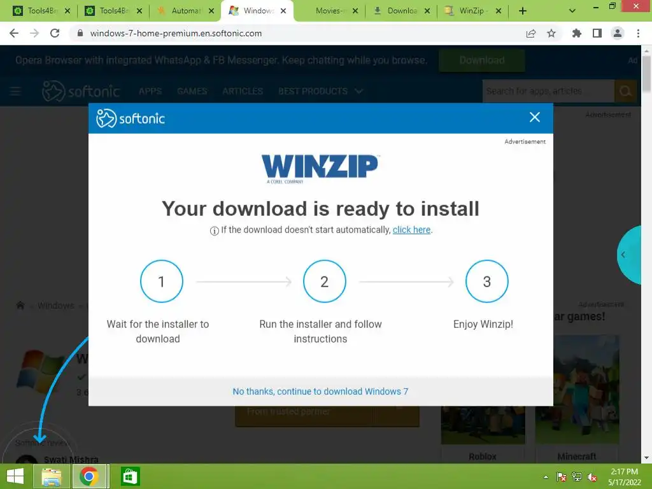Close the Movies tab
The height and width of the screenshot is (489, 652).
click(x=355, y=11)
